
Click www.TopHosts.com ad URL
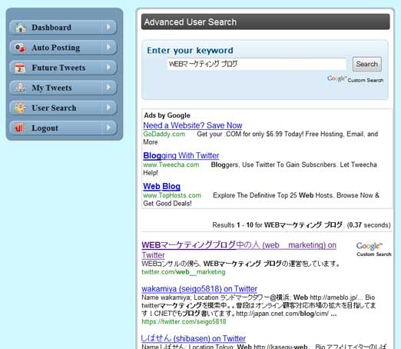pos(172,195)
